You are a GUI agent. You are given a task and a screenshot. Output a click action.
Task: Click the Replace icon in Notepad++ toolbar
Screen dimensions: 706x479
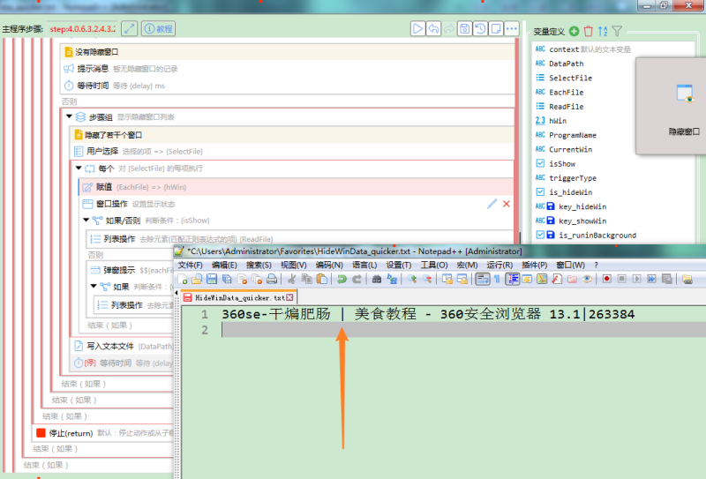click(392, 279)
